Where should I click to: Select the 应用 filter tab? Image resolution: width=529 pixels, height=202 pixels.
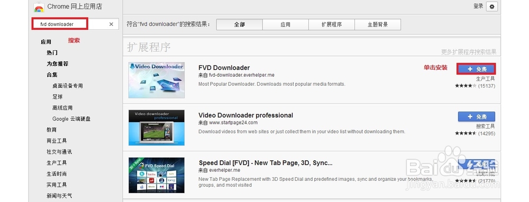coord(286,25)
